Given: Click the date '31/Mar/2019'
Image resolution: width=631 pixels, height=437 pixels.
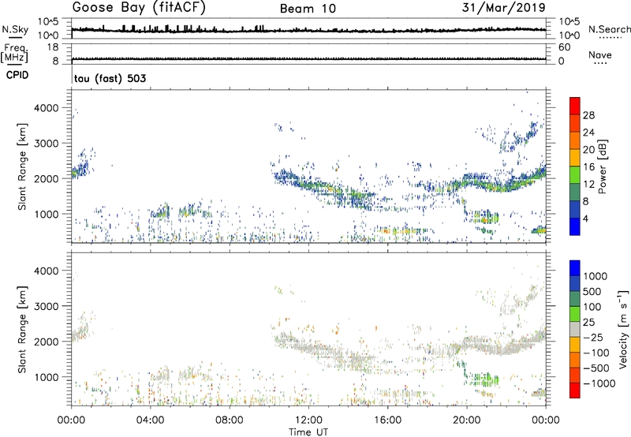Looking at the screenshot, I should tap(504, 7).
